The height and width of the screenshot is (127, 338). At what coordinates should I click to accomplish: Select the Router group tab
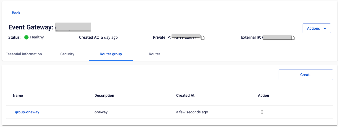point(111,54)
